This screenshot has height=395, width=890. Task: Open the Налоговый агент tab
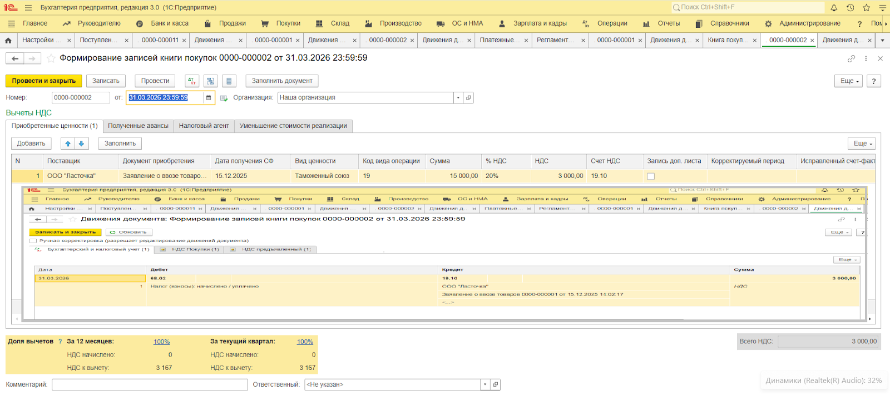pyautogui.click(x=204, y=126)
